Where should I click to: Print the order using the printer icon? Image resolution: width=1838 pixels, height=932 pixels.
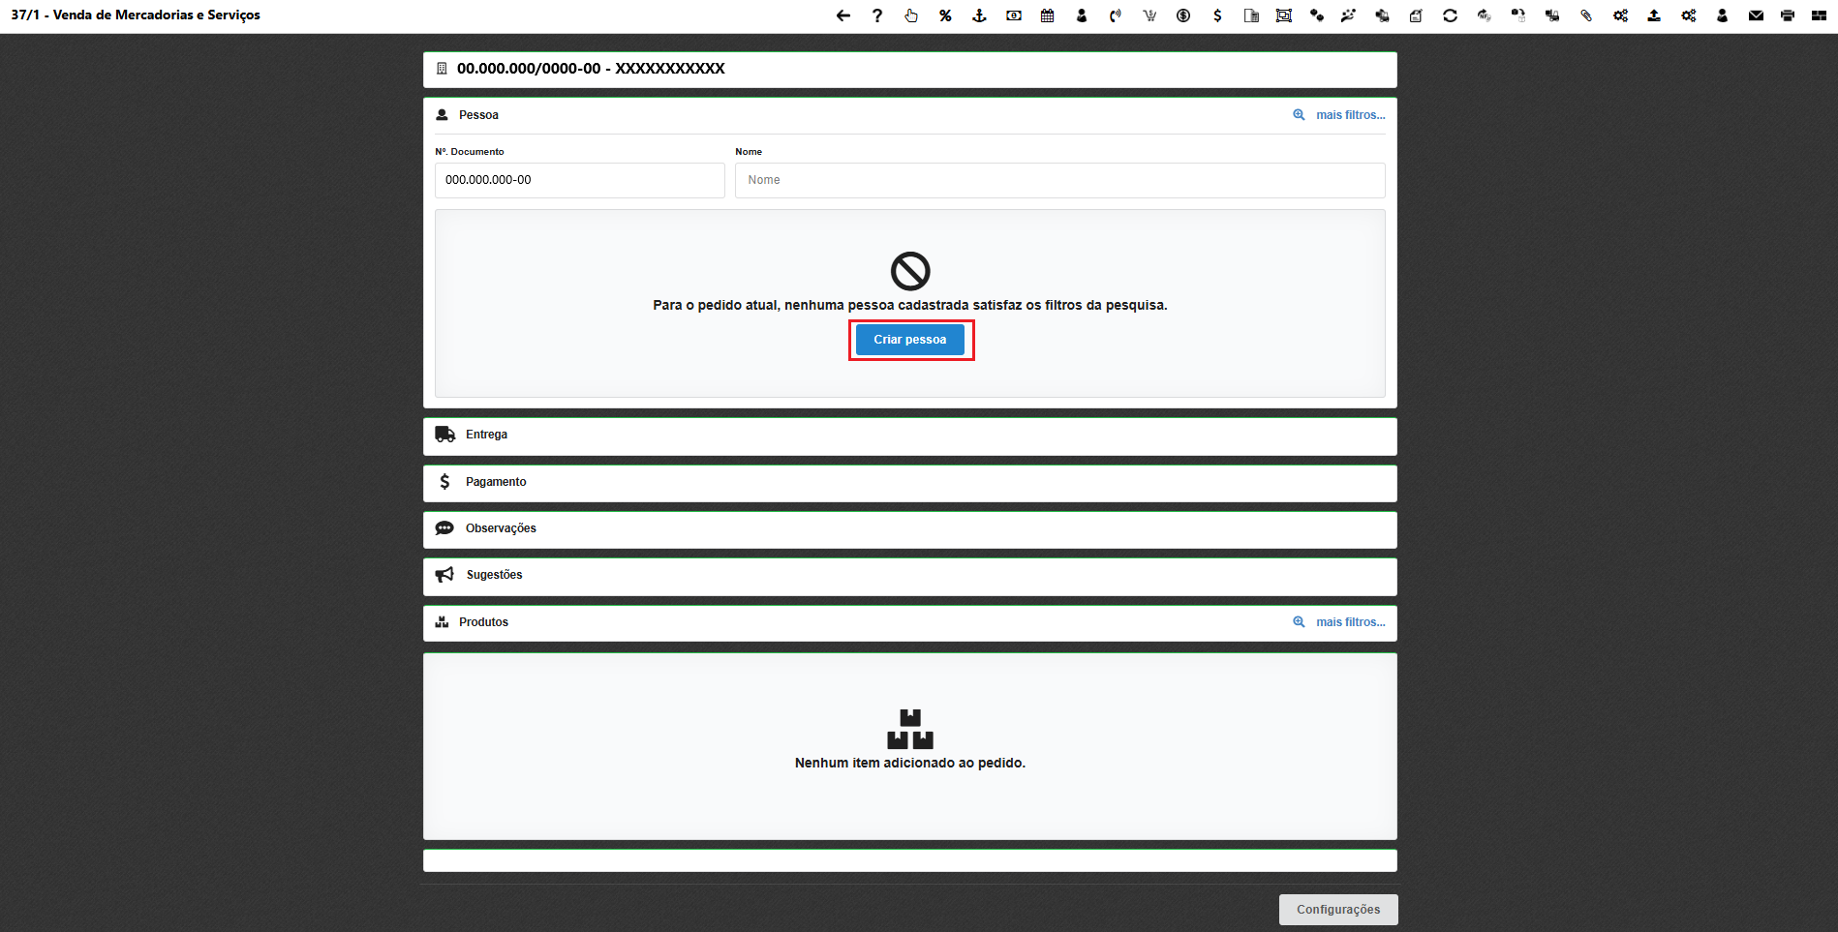pyautogui.click(x=1788, y=15)
